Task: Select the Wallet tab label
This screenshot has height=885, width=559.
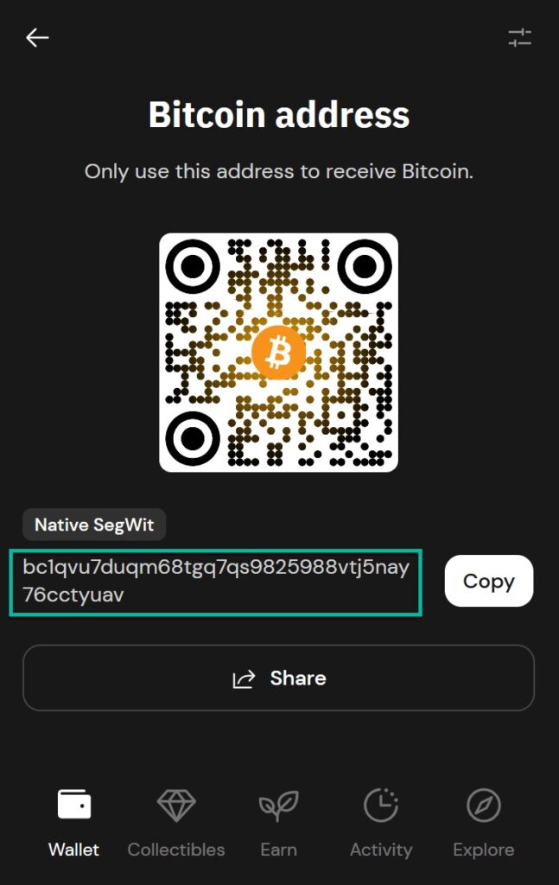Action: coord(74,850)
